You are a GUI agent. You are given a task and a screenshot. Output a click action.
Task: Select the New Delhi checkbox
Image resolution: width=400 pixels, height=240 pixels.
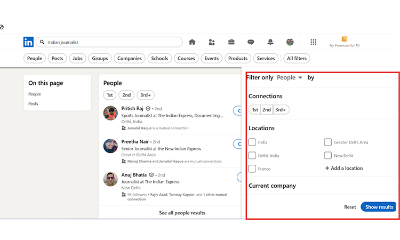328,156
